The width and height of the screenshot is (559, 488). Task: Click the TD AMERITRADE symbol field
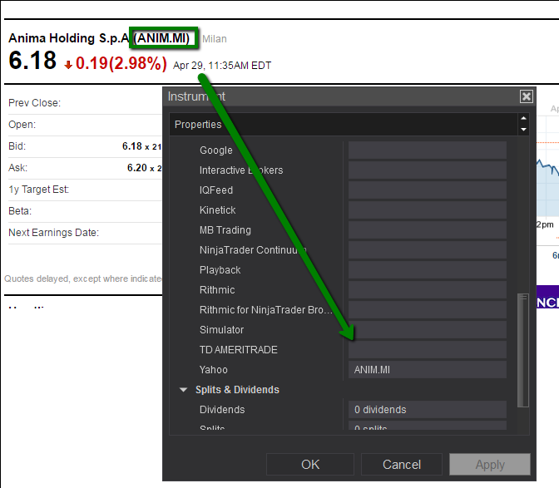coord(427,350)
